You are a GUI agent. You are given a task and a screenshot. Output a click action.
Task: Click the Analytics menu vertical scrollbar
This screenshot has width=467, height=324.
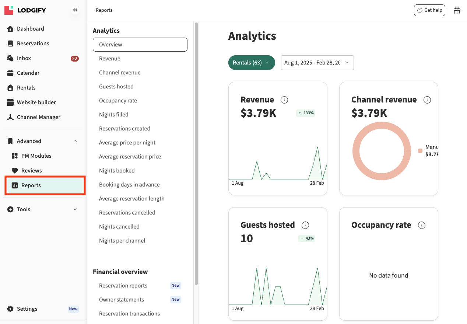(196, 147)
